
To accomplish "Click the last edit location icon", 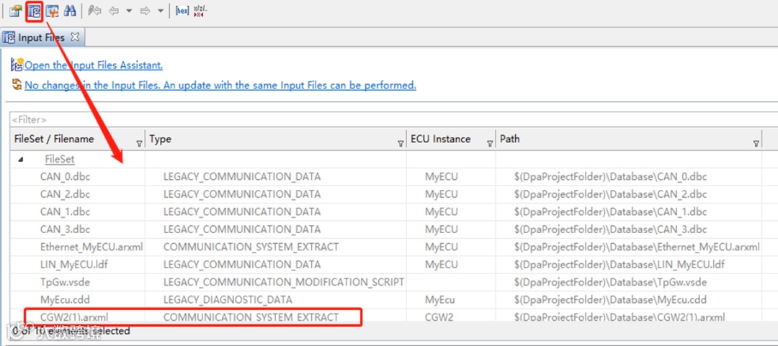I will 94,11.
